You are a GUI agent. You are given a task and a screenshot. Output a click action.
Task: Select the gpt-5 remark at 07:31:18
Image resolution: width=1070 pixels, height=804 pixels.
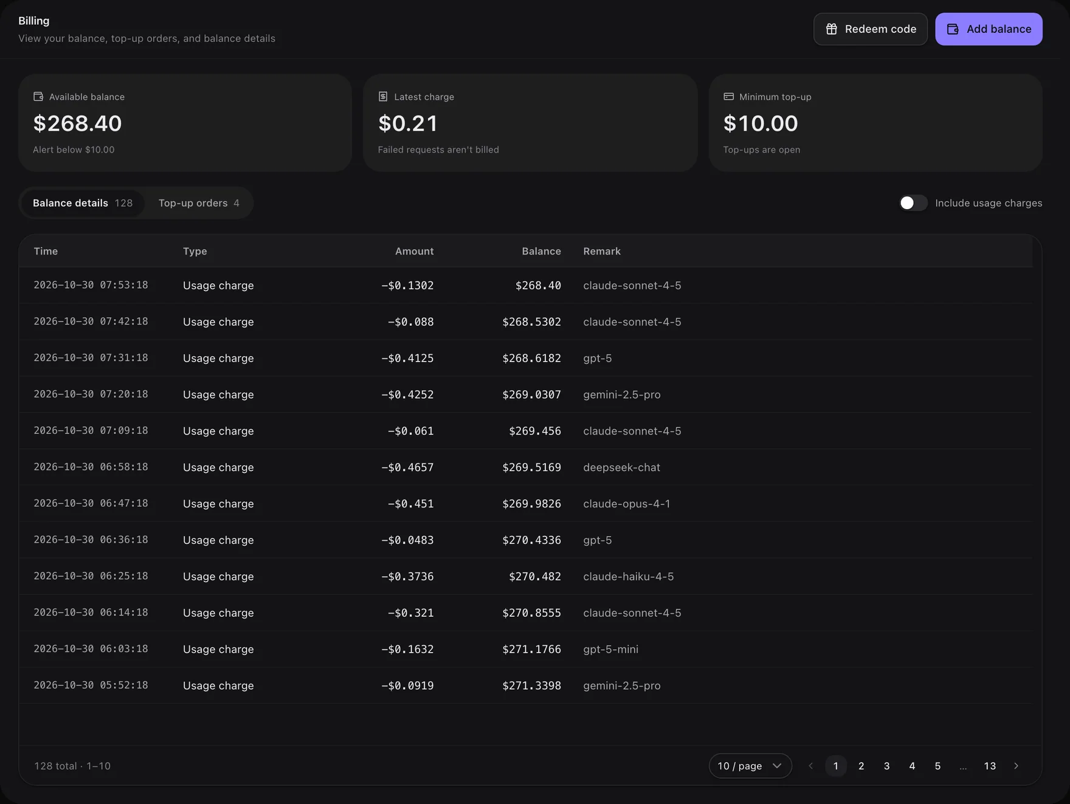click(x=598, y=359)
